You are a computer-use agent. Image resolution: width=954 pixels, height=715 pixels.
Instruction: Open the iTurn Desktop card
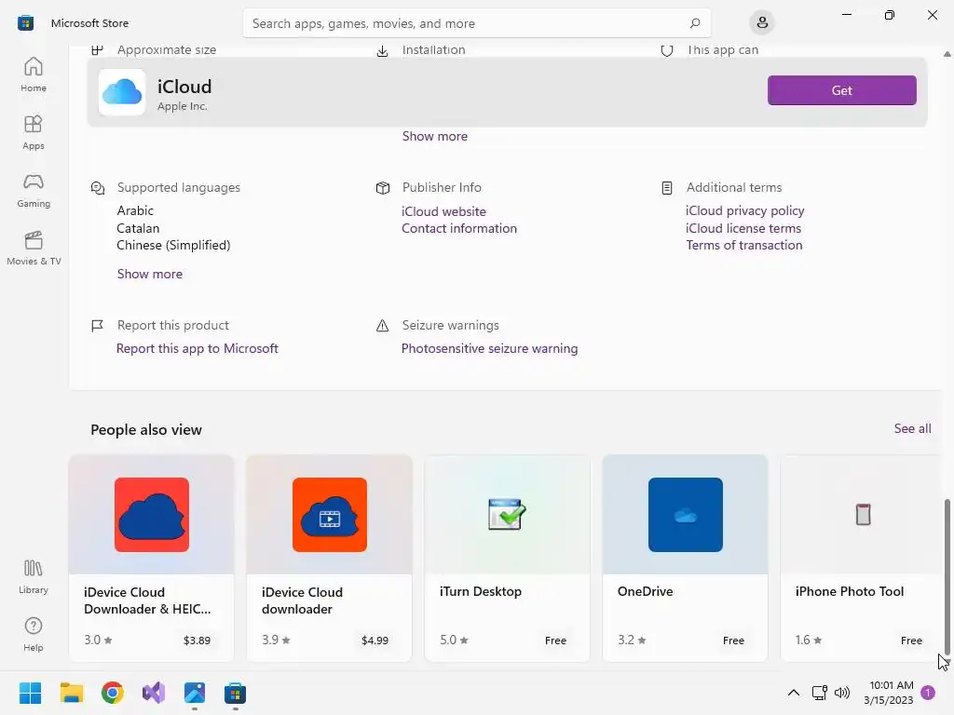(507, 558)
